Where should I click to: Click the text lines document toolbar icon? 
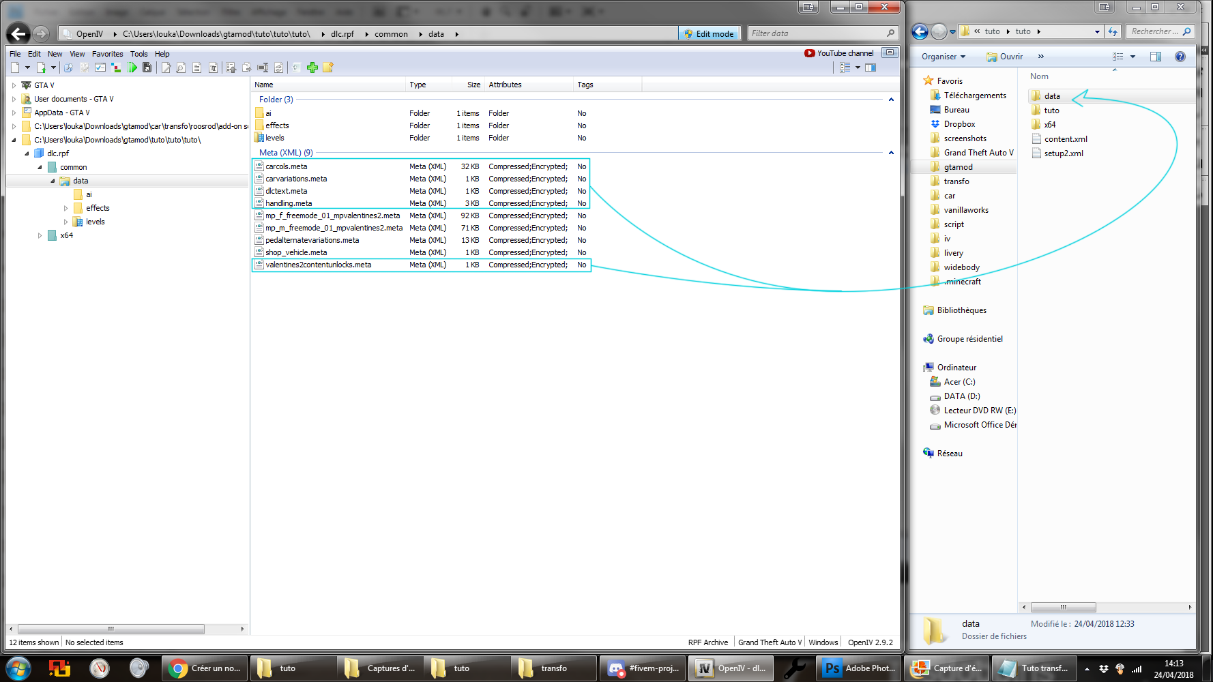point(196,68)
